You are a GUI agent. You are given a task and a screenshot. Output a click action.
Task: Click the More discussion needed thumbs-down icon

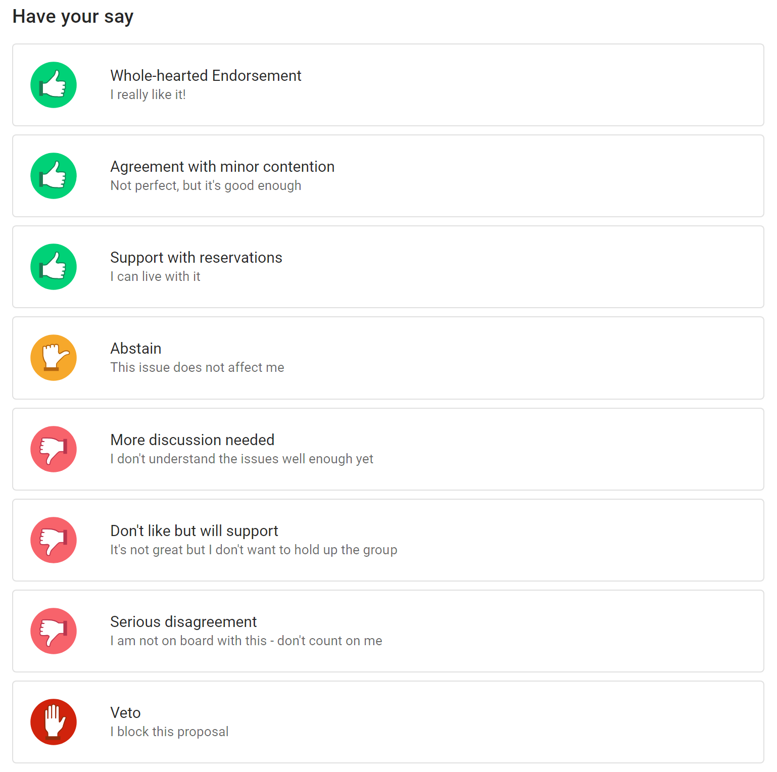coord(54,449)
